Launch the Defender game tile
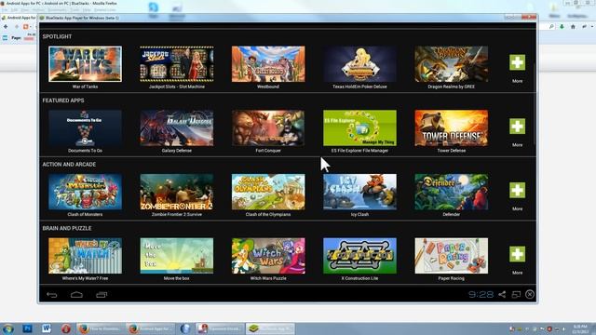Viewport: 596px width, 335px height. pyautogui.click(x=452, y=192)
